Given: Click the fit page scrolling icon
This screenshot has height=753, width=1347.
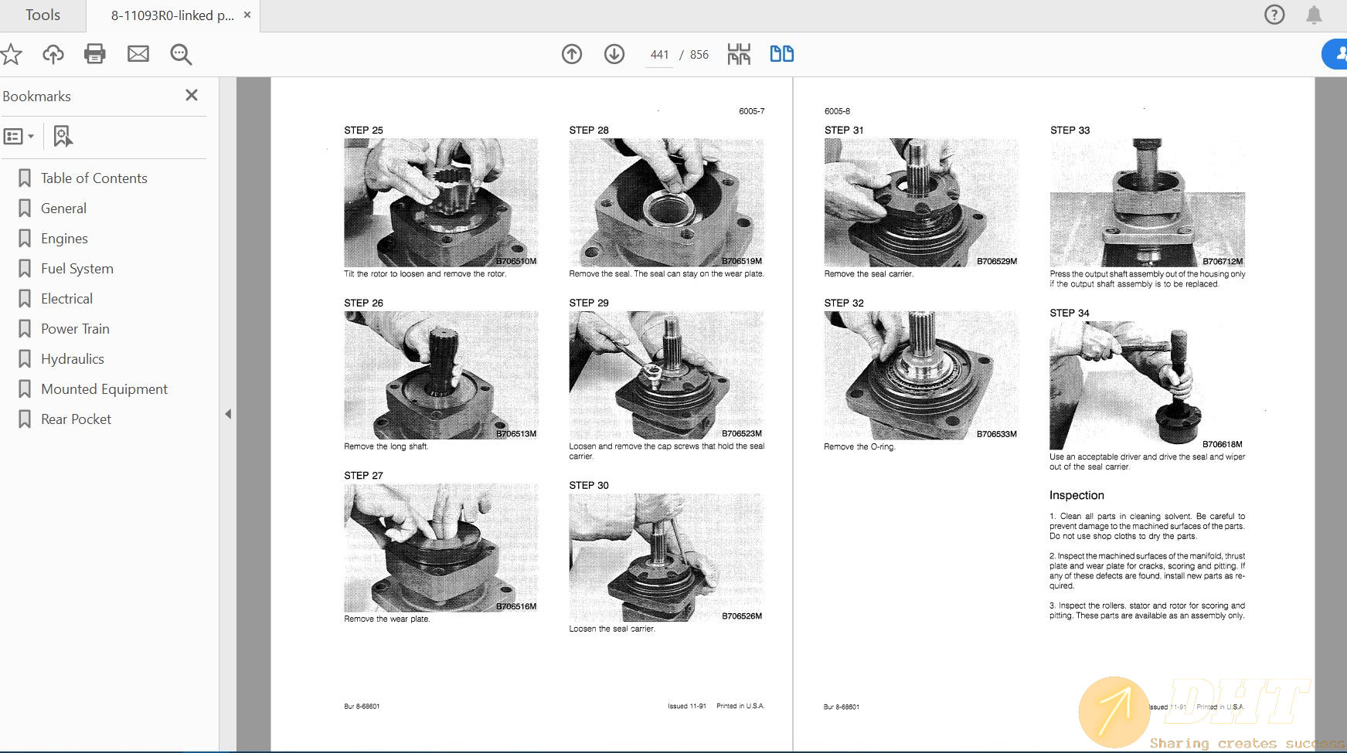Looking at the screenshot, I should coord(739,54).
